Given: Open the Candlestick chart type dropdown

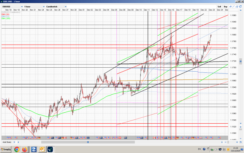Looking at the screenshot, I should point(56,7).
